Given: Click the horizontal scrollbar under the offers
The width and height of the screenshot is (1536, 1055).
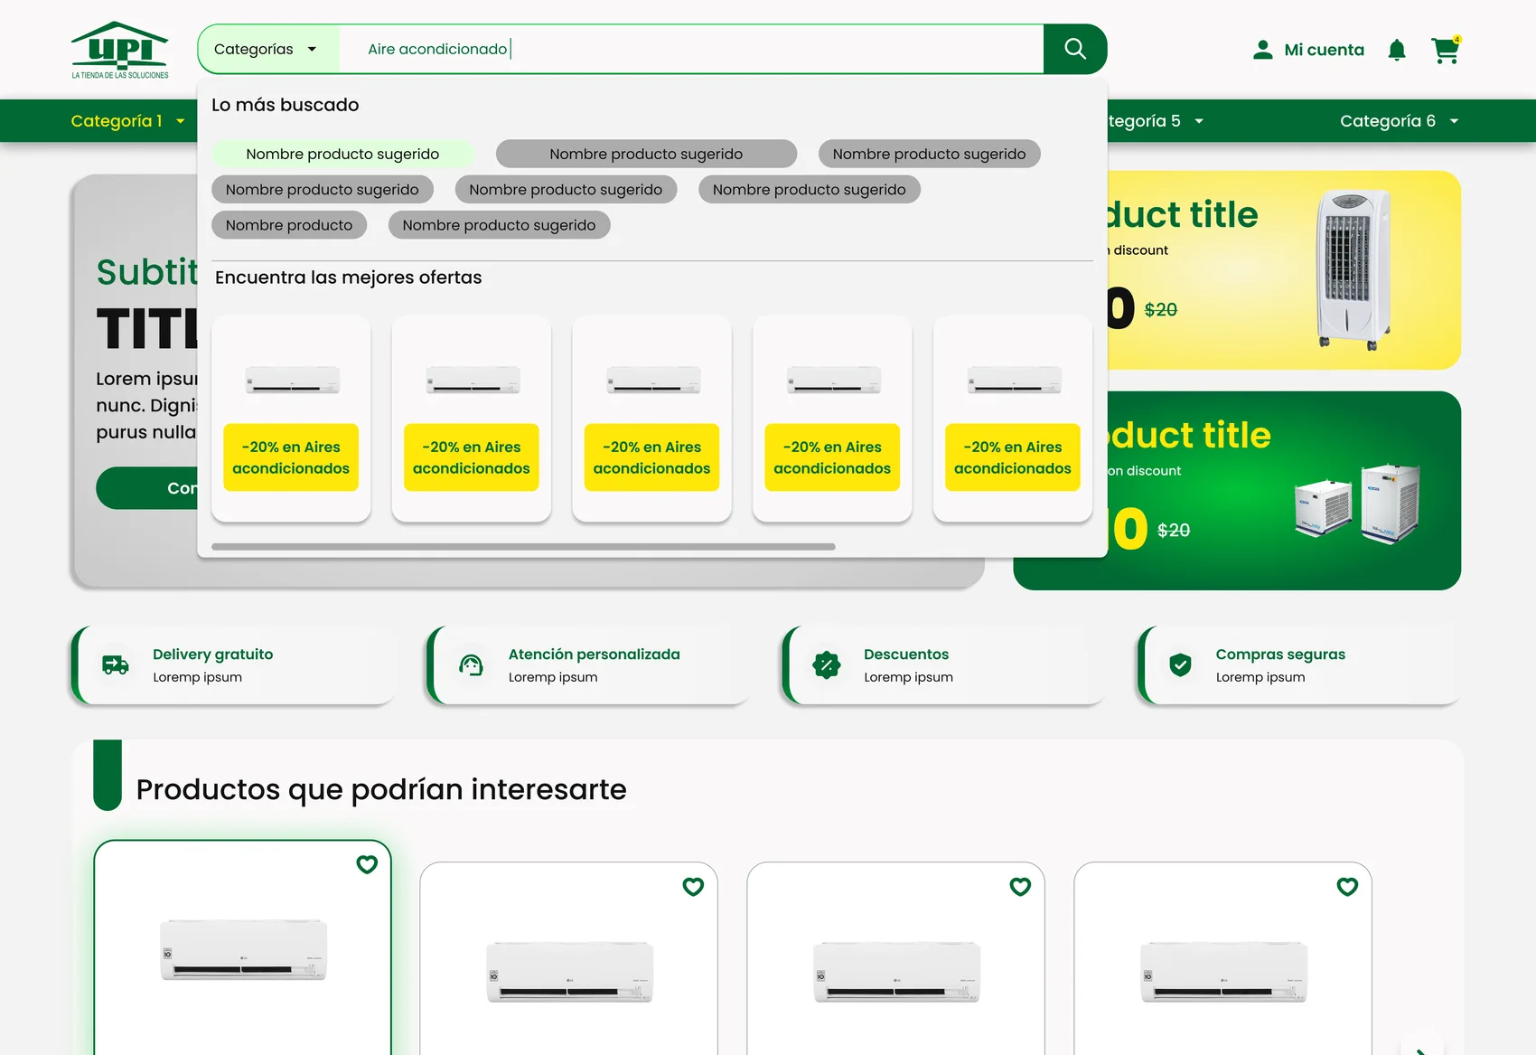Looking at the screenshot, I should click(523, 547).
